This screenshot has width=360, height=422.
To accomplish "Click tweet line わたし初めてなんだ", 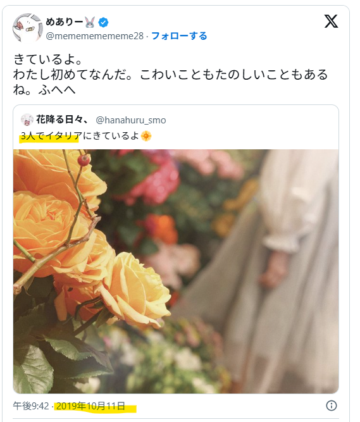I will coord(73,75).
